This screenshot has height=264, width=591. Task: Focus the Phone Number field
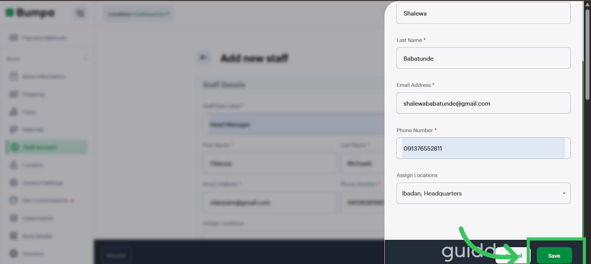tap(484, 148)
